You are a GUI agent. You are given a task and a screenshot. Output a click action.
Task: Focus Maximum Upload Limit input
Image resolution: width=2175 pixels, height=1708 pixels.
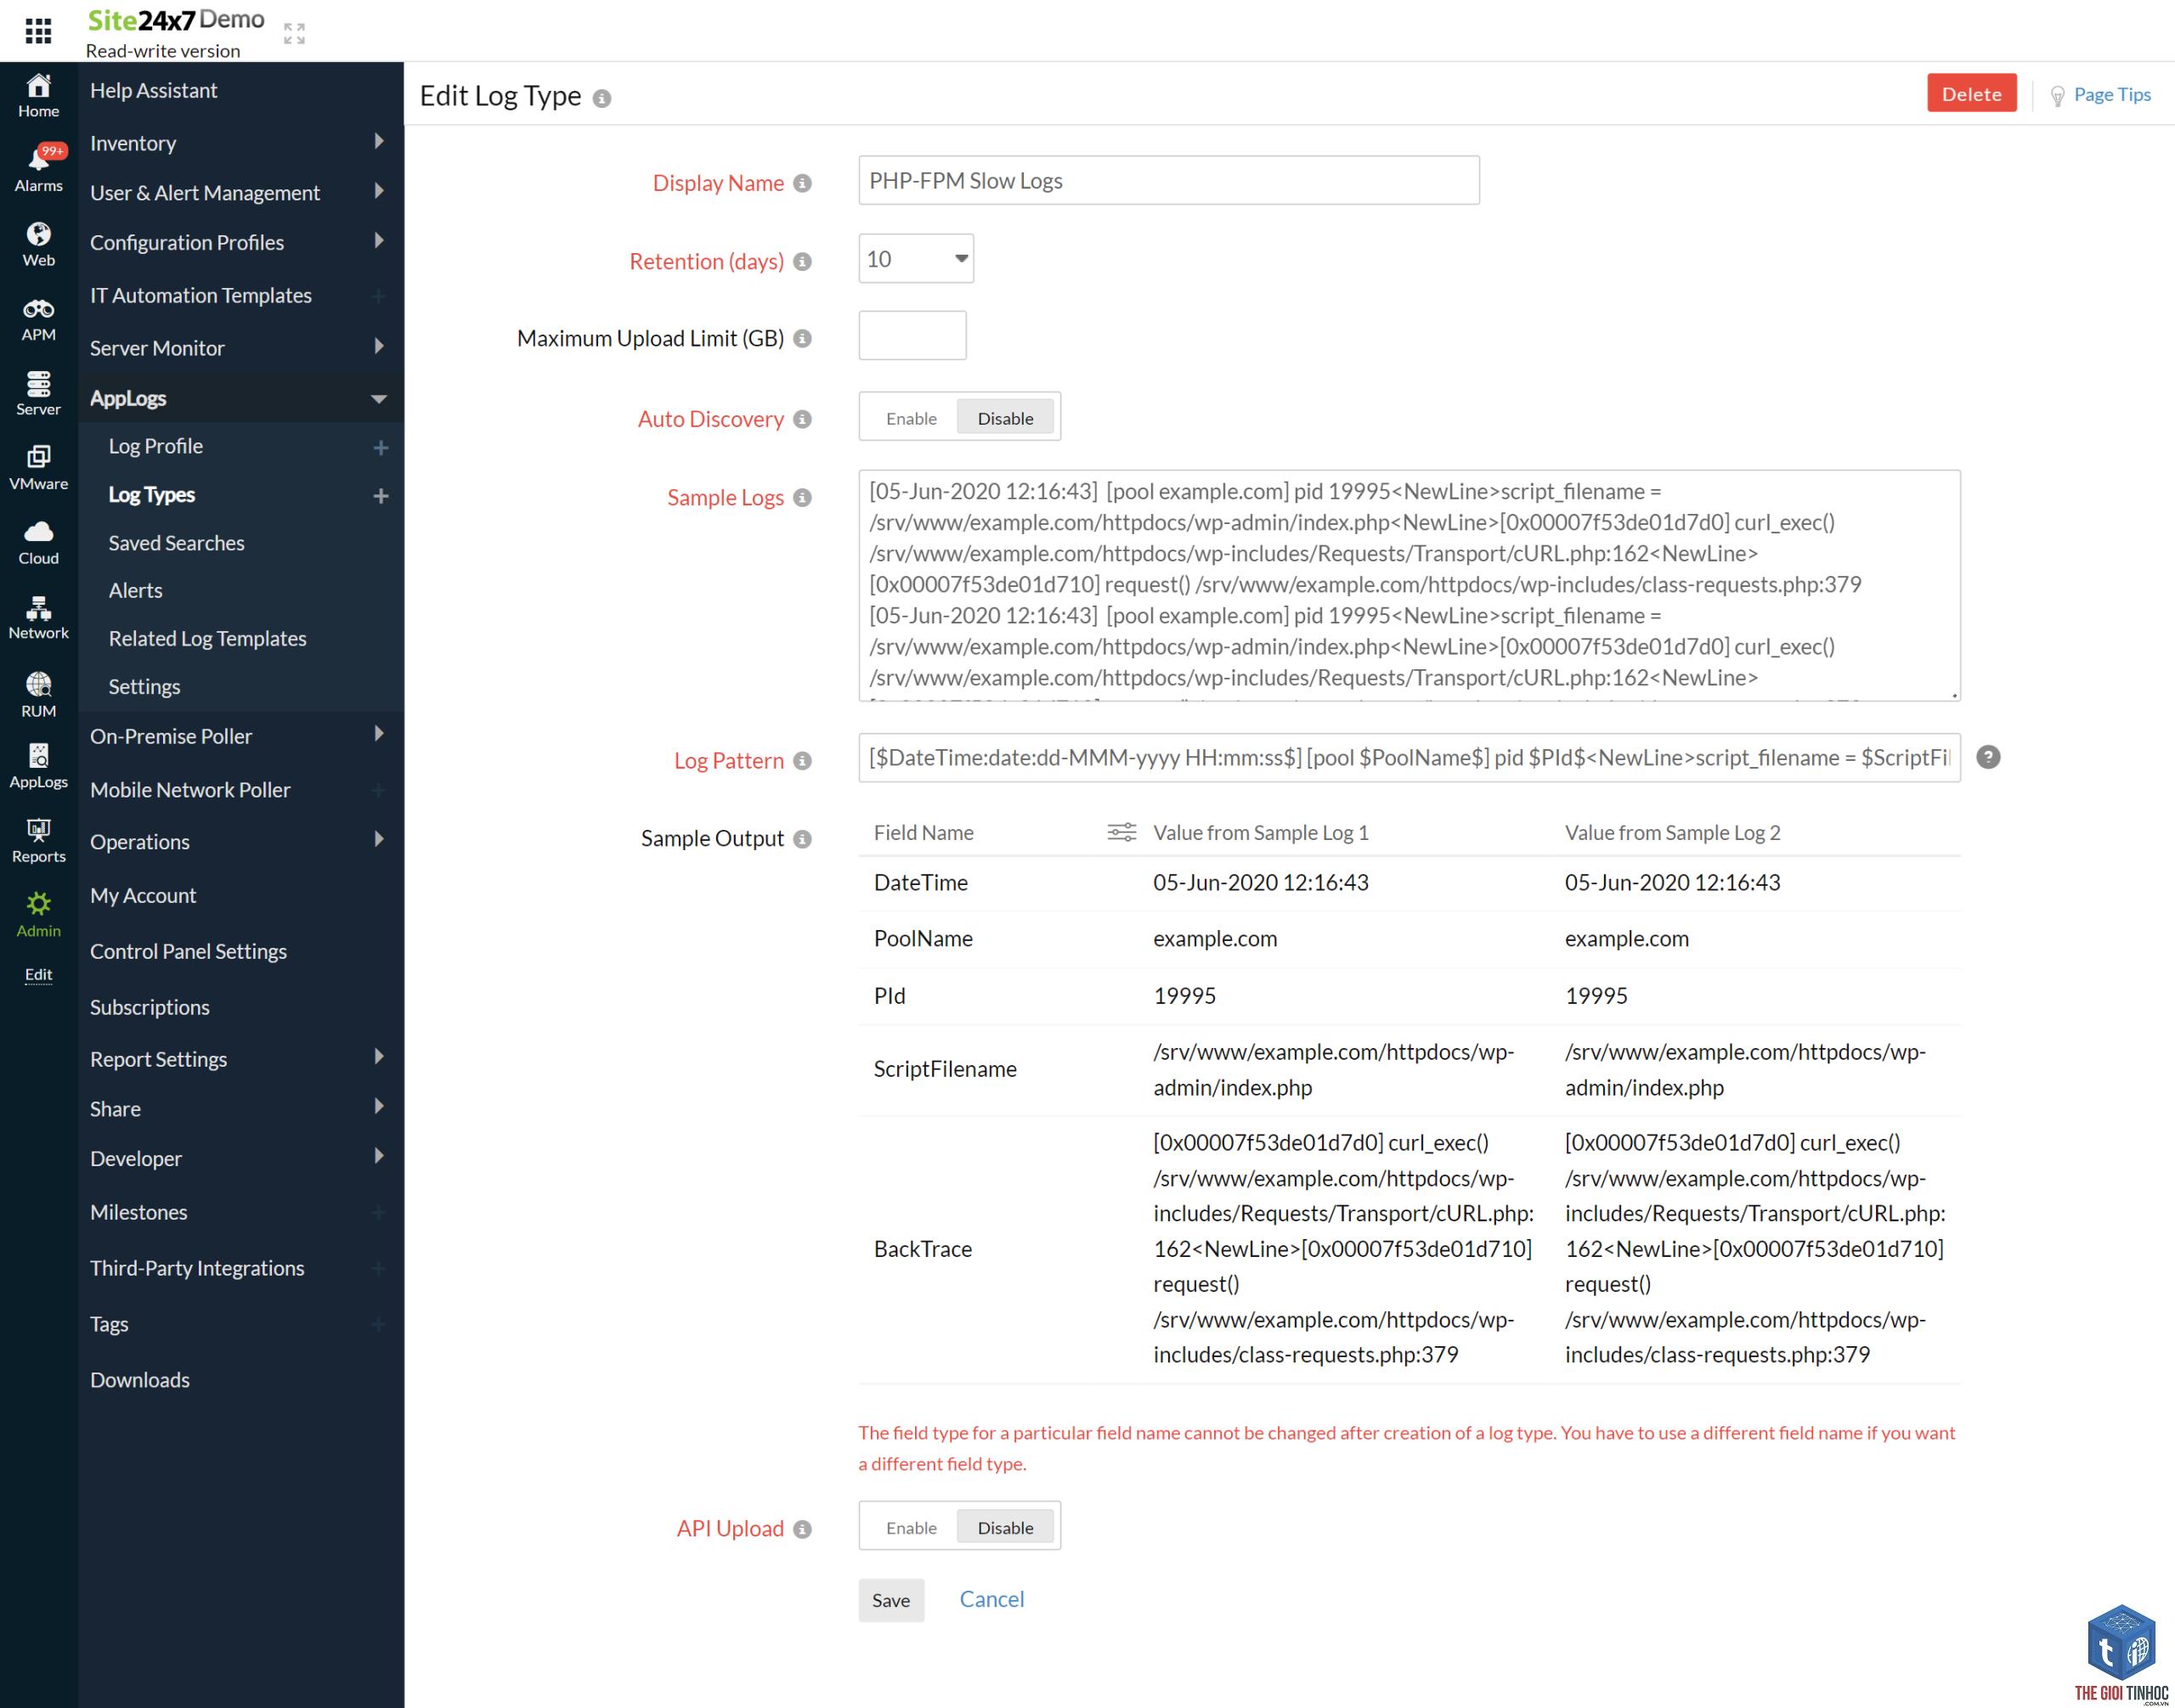[x=912, y=335]
